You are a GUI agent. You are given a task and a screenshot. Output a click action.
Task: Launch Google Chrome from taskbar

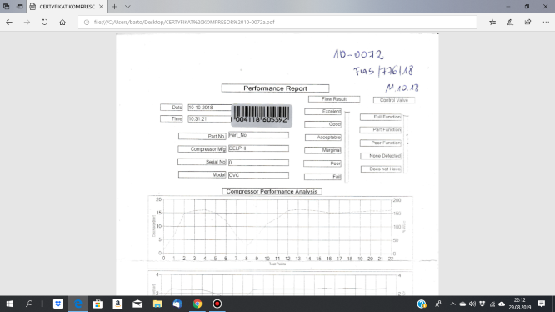(197, 304)
